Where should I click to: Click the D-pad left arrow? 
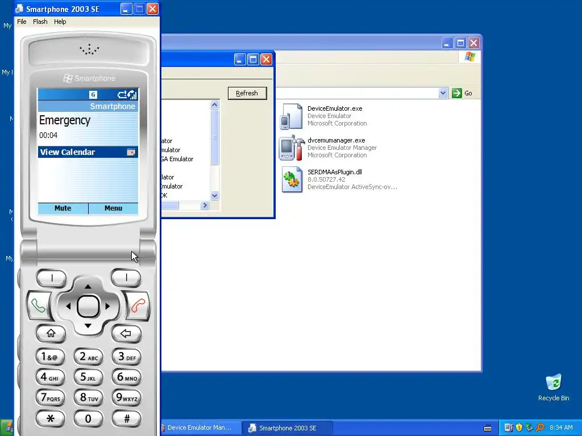click(x=68, y=306)
